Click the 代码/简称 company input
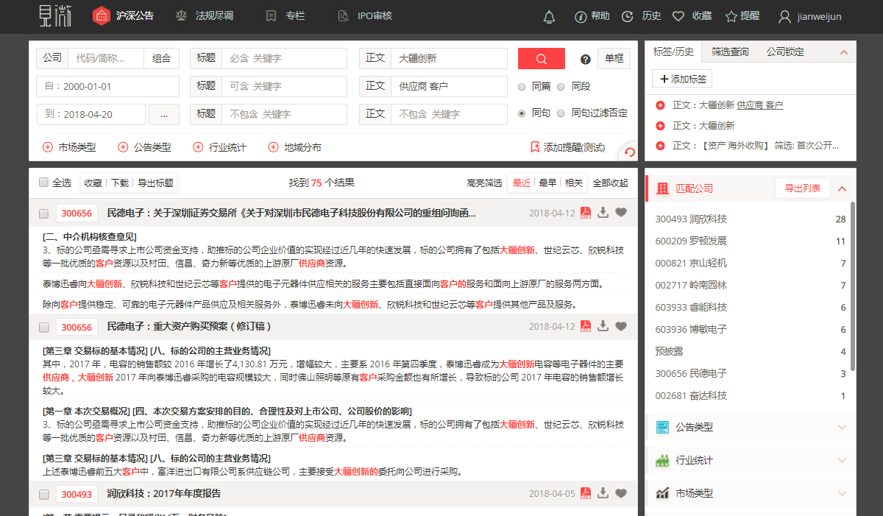This screenshot has height=516, width=883. (x=106, y=59)
